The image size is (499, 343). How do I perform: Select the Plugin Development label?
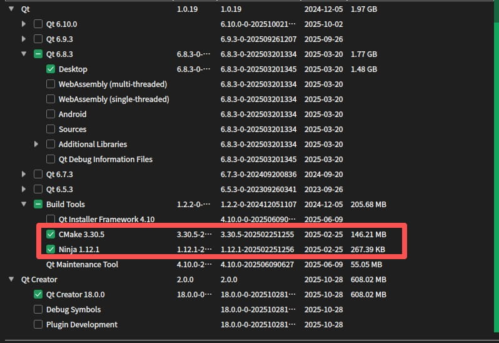(82, 324)
